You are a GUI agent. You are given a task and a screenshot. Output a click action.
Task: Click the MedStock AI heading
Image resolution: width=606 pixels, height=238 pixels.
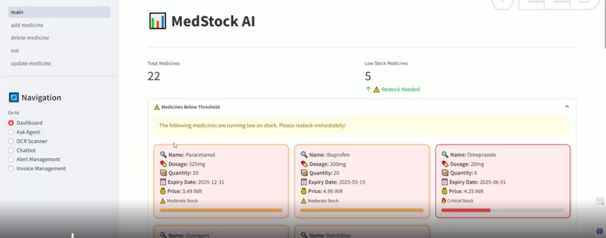pyautogui.click(x=213, y=21)
